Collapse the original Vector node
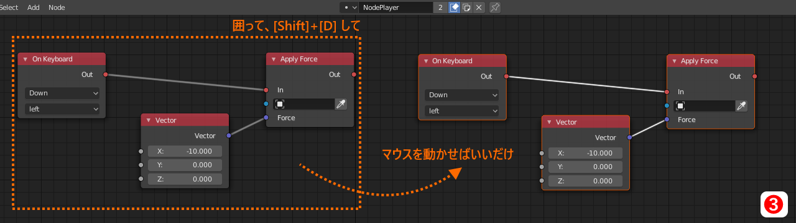The width and height of the screenshot is (796, 223). (x=149, y=120)
